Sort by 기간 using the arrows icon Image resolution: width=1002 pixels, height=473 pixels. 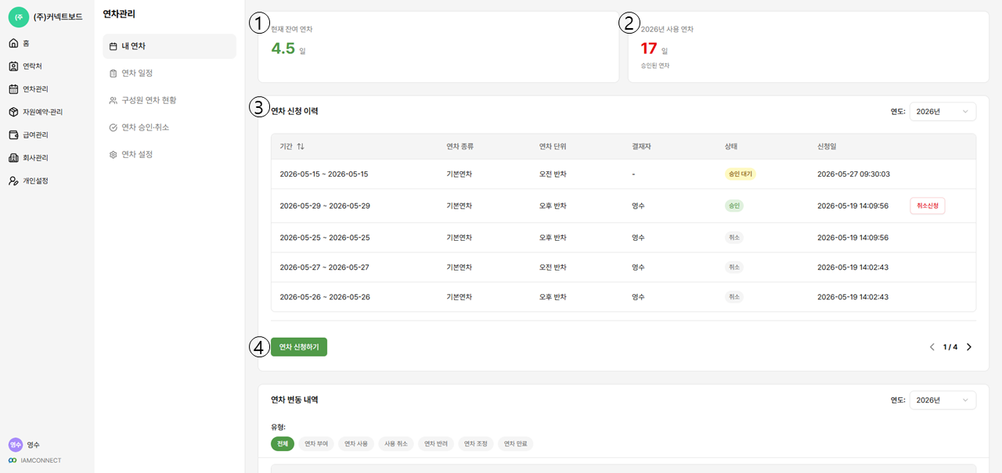click(301, 146)
